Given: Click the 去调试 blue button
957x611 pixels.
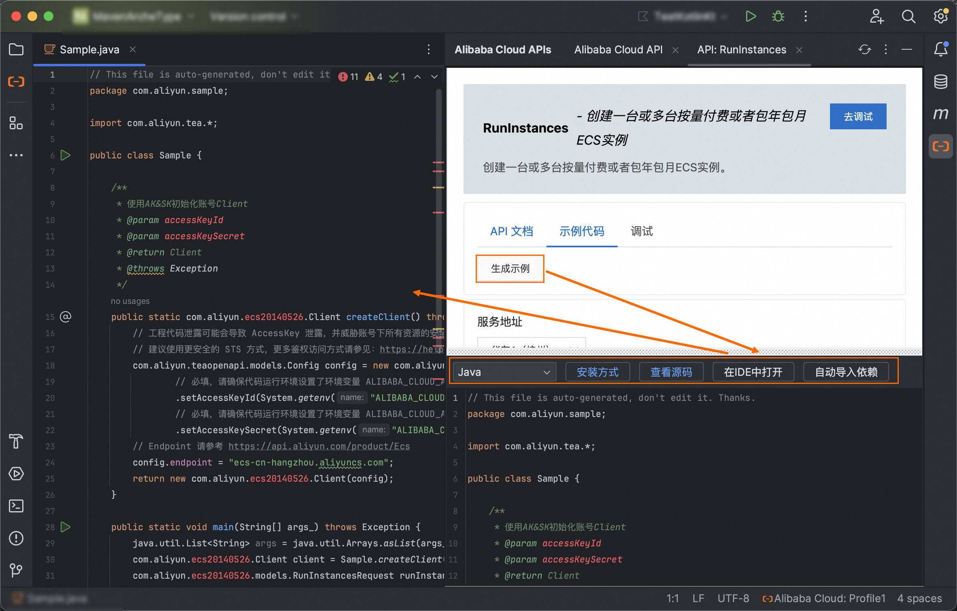Looking at the screenshot, I should 858,116.
